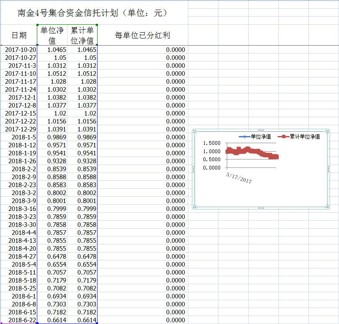Click the 3/17/2017 axis label in chart
The width and height of the screenshot is (339, 324).
point(239,177)
